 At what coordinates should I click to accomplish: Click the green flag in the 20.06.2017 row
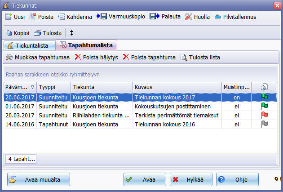pos(265,97)
